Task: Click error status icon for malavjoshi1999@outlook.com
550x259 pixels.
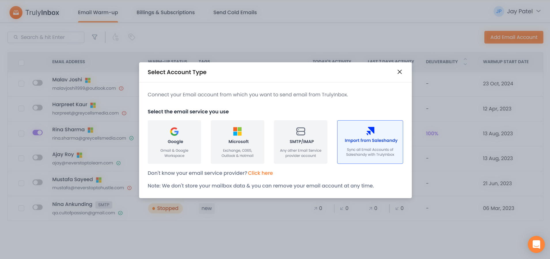Action: tap(121, 89)
